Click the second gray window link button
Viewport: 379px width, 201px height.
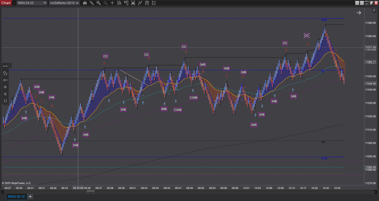pyautogui.click(x=362, y=3)
